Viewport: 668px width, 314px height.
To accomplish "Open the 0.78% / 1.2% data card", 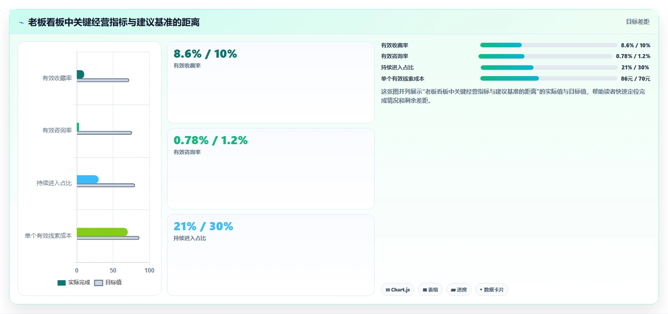I will (x=271, y=169).
